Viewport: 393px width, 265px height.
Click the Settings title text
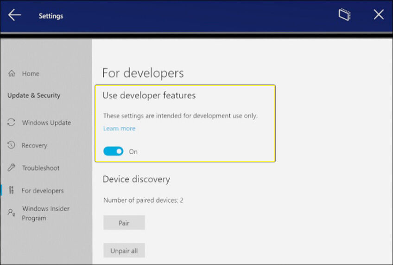51,16
